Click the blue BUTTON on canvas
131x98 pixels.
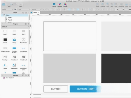pyautogui.click(x=85, y=89)
